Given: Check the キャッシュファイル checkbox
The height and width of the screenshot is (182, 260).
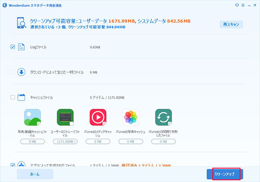Looking at the screenshot, I should [x=13, y=97].
